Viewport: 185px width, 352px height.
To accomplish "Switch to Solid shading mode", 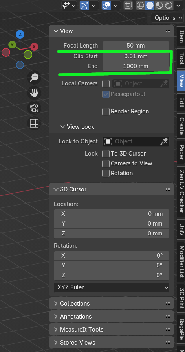I will pos(150,6).
